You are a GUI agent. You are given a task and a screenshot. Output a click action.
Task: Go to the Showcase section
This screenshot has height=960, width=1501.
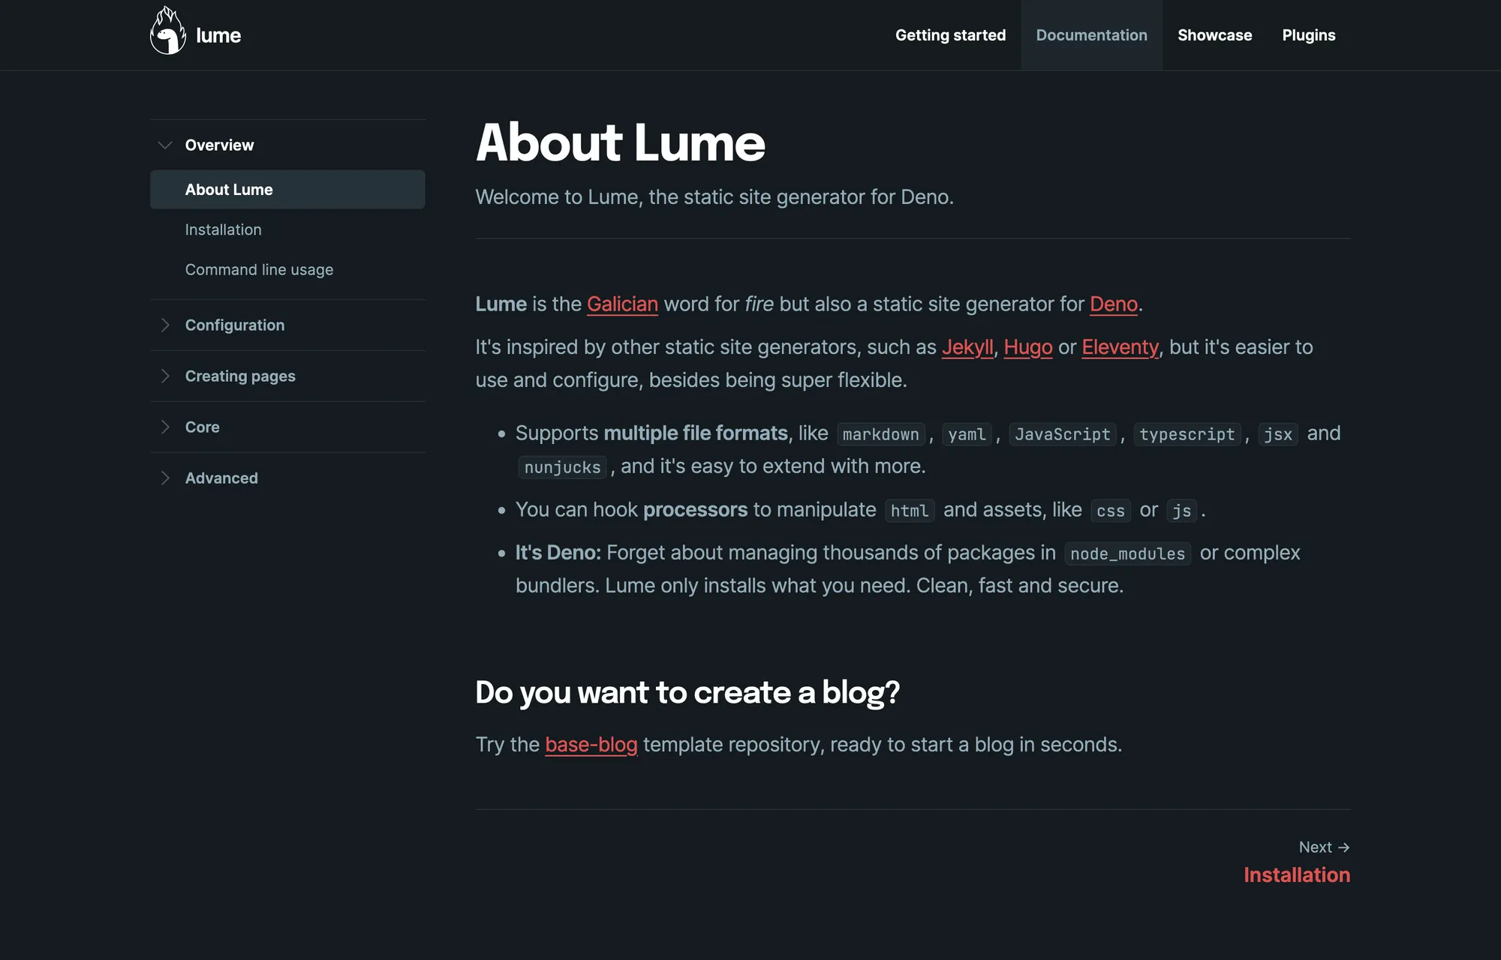(x=1214, y=35)
